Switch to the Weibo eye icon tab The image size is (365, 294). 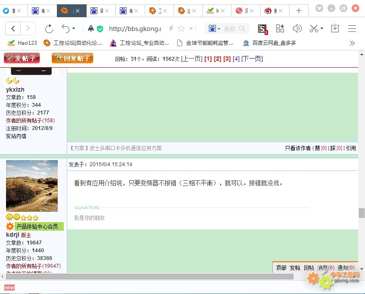click(x=275, y=11)
